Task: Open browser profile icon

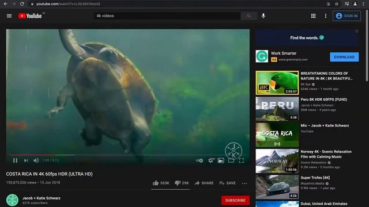Action: [355, 4]
